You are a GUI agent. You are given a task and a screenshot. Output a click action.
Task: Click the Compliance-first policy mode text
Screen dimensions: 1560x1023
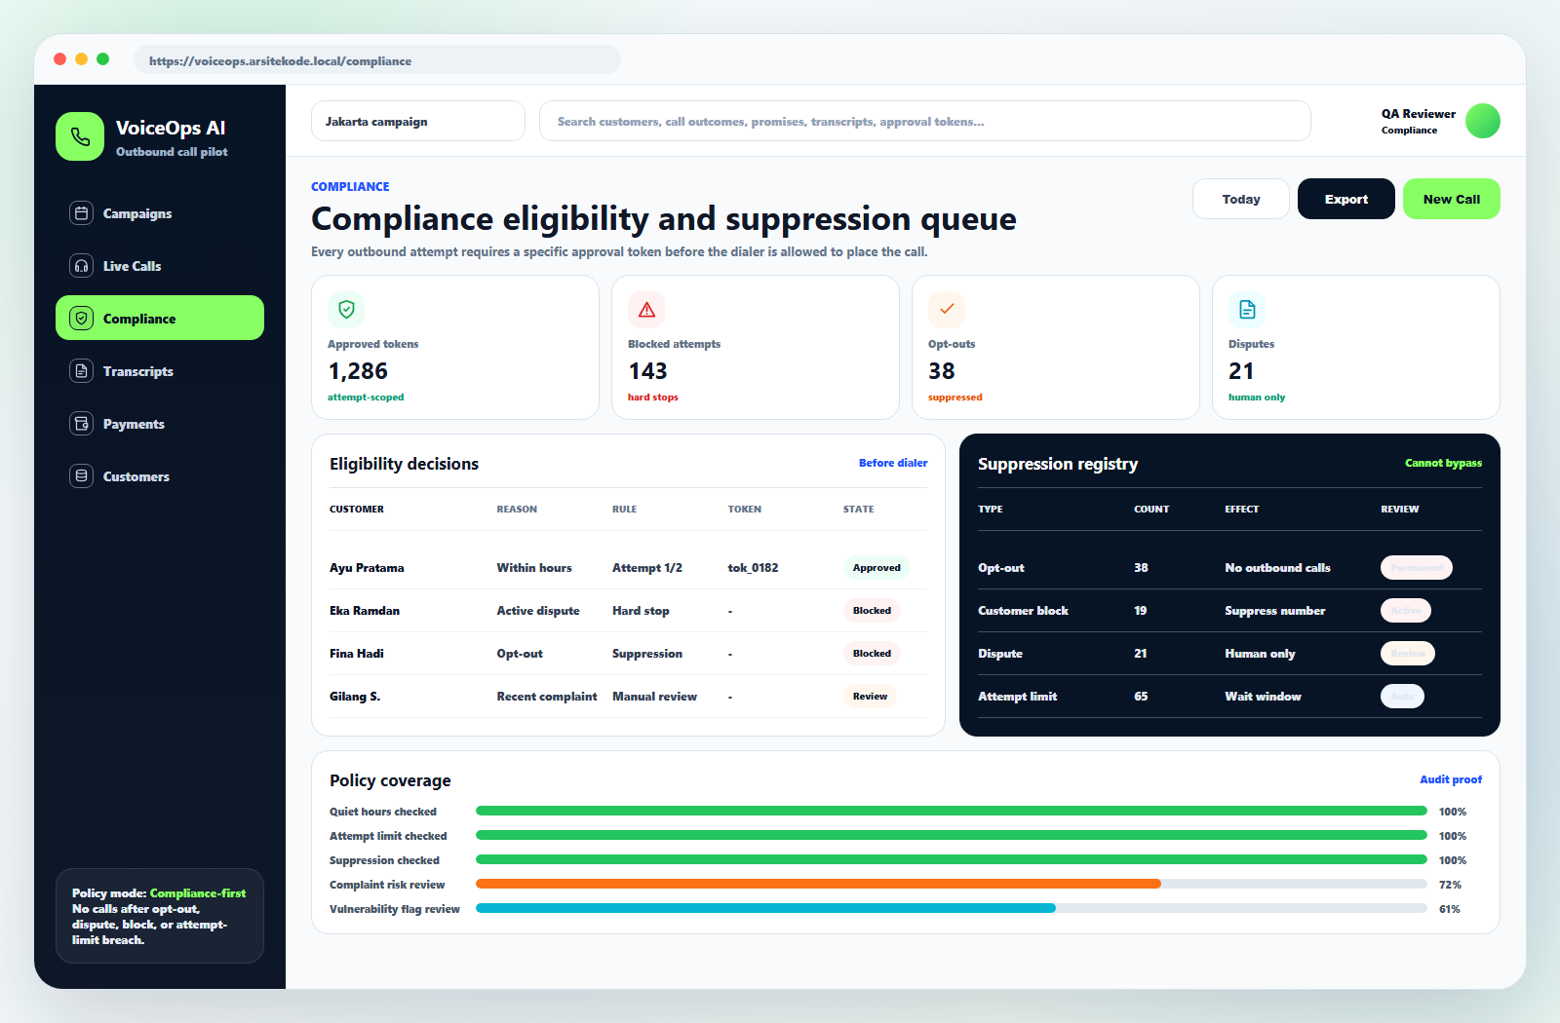(x=198, y=893)
